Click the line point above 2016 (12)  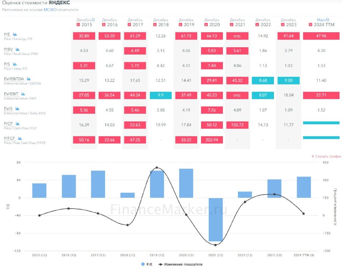(x=69, y=209)
